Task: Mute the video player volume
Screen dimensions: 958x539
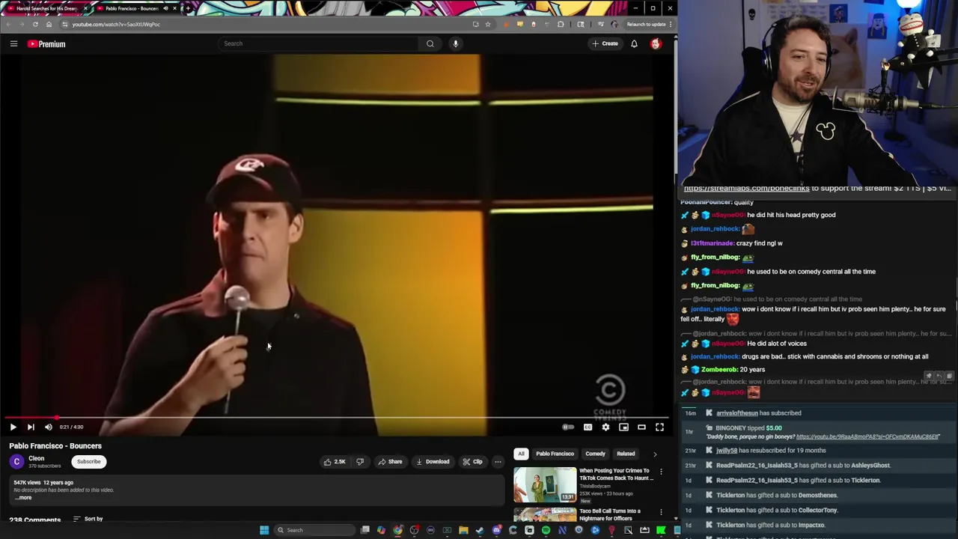Action: coord(49,427)
